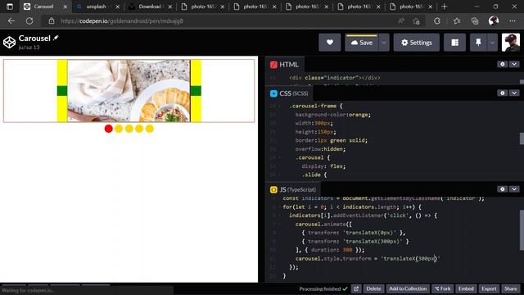This screenshot has width=524, height=295.
Task: Go back with browser back arrow
Action: tap(11, 20)
